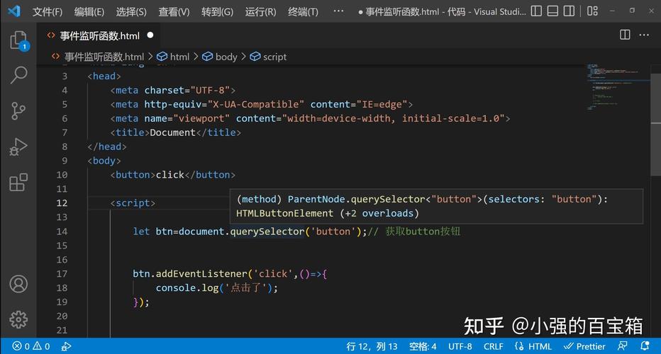661x354 pixels.
Task: Open errors and warnings problems indicator
Action: coord(31,346)
